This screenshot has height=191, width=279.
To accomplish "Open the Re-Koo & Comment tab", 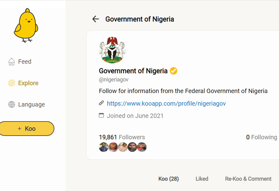I will click(x=248, y=179).
